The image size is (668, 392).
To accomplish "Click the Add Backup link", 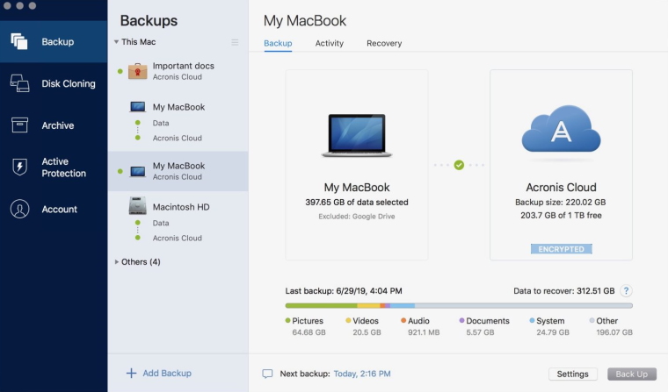I will (x=167, y=374).
